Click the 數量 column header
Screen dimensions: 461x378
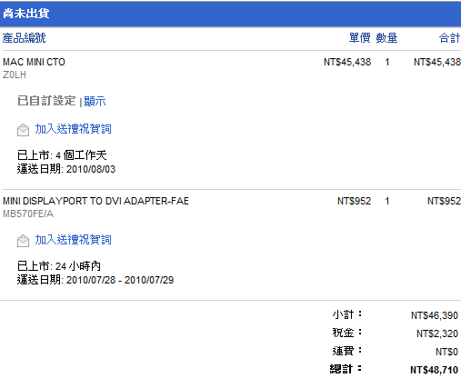click(x=386, y=38)
